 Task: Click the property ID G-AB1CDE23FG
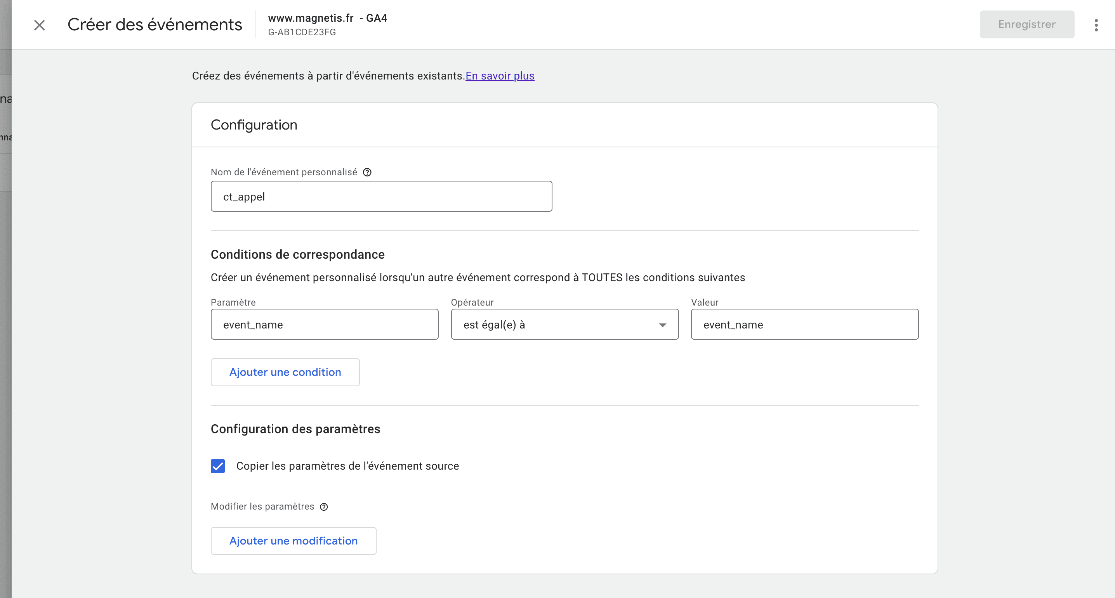(302, 32)
